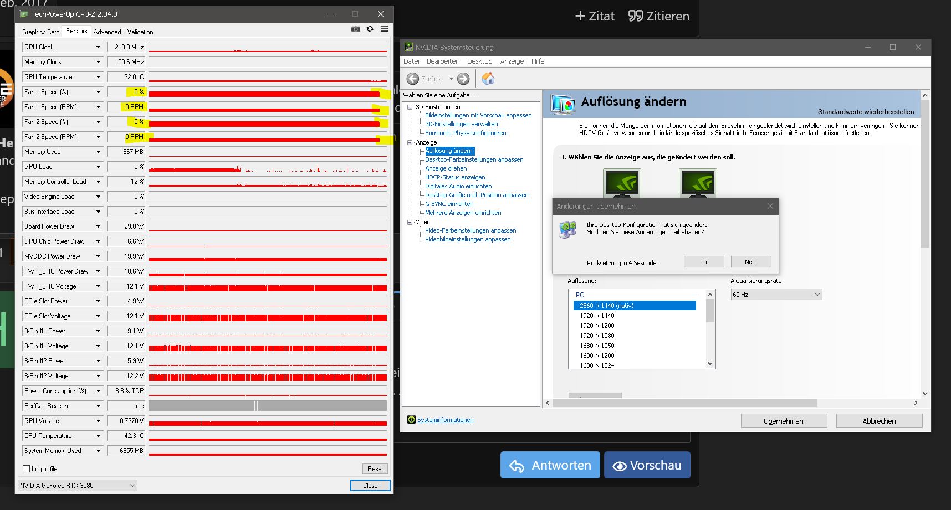Click Ja to keep changes
951x510 pixels.
[x=704, y=262]
